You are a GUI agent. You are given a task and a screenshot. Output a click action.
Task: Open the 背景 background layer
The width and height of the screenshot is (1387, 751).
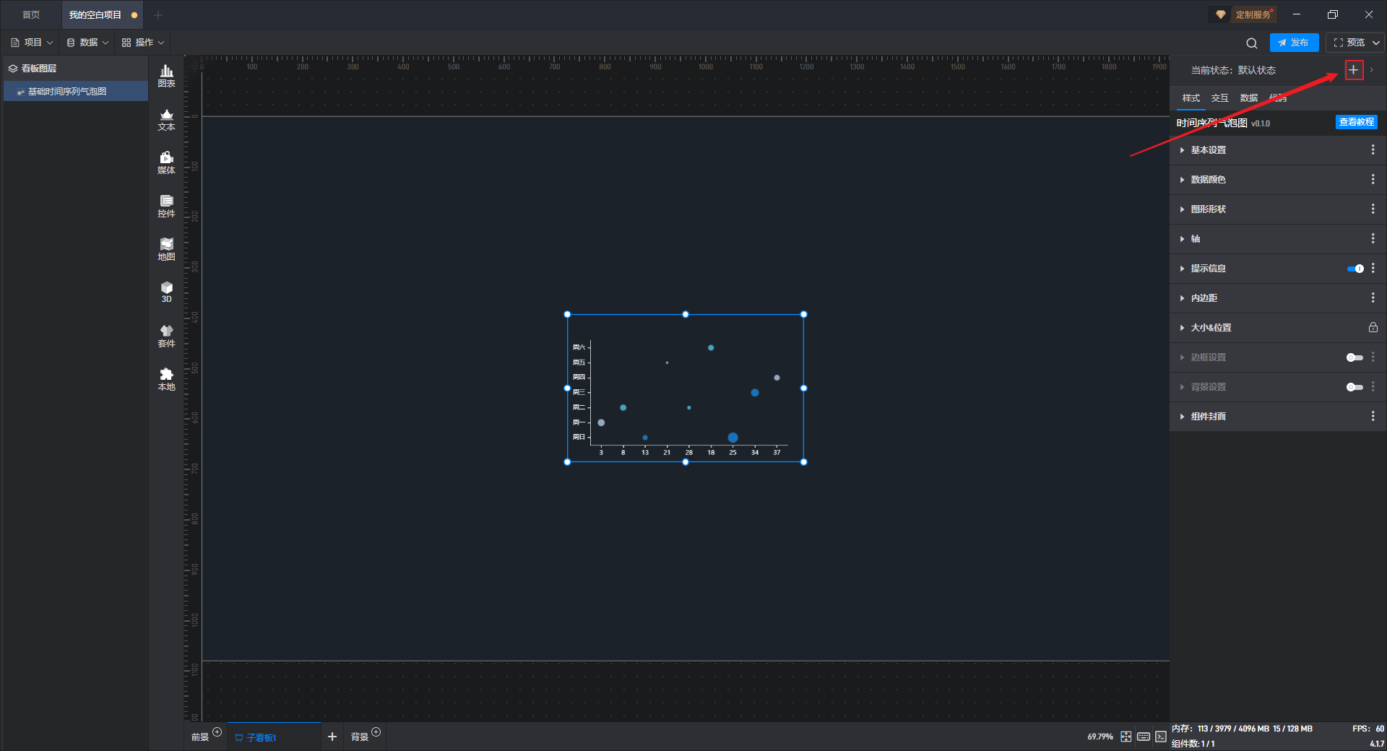(360, 737)
